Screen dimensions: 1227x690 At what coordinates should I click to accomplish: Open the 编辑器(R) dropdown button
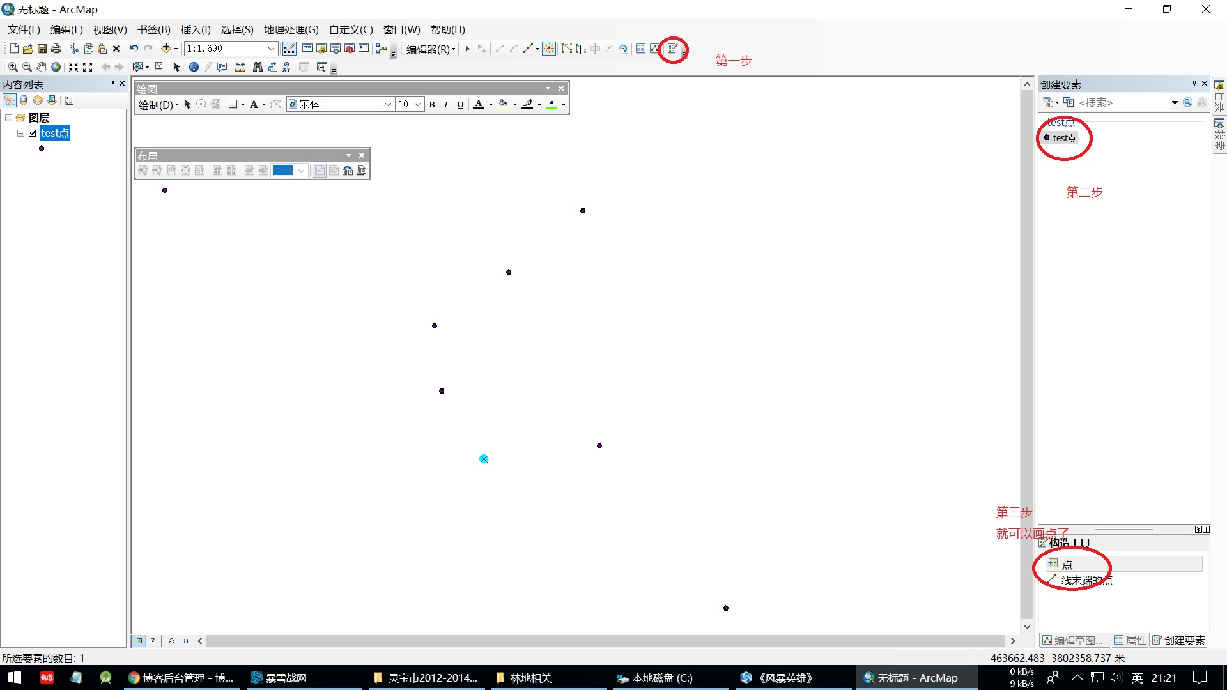pos(431,49)
